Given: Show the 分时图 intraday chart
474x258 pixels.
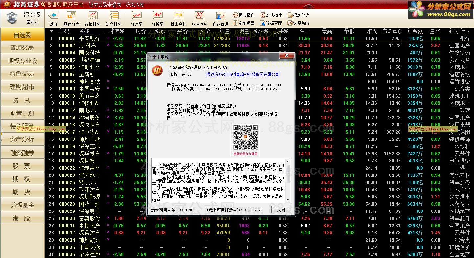Looking at the screenshot, I should pyautogui.click(x=137, y=15).
